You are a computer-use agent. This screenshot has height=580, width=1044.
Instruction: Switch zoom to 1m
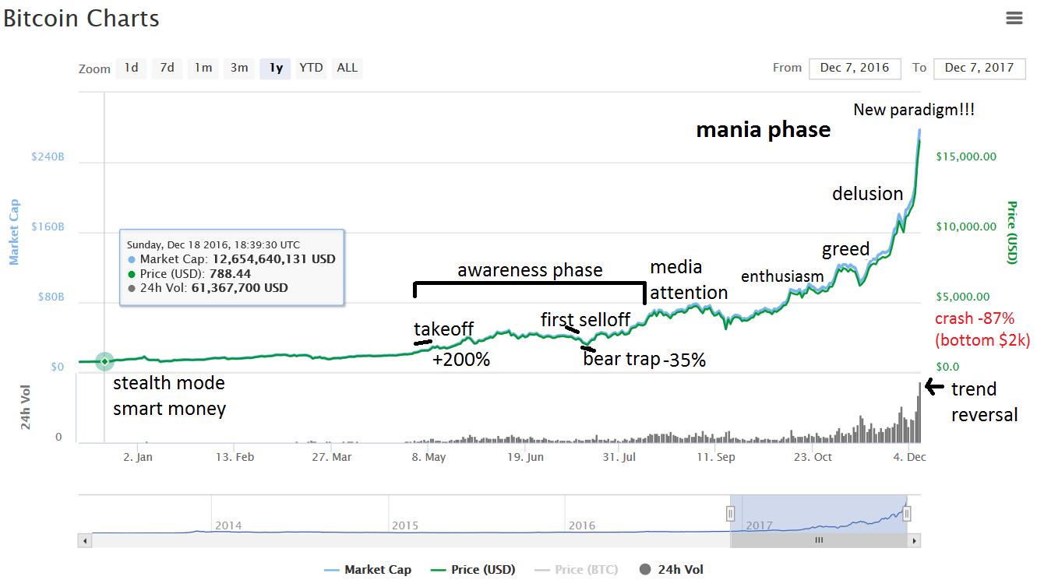tap(203, 69)
